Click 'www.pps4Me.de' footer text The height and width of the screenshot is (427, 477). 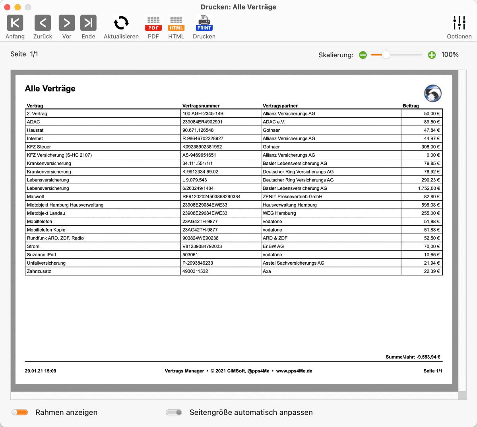[x=294, y=371]
